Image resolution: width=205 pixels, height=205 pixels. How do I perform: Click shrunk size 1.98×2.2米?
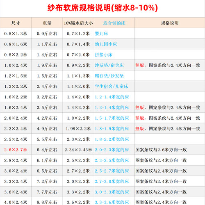78,129
